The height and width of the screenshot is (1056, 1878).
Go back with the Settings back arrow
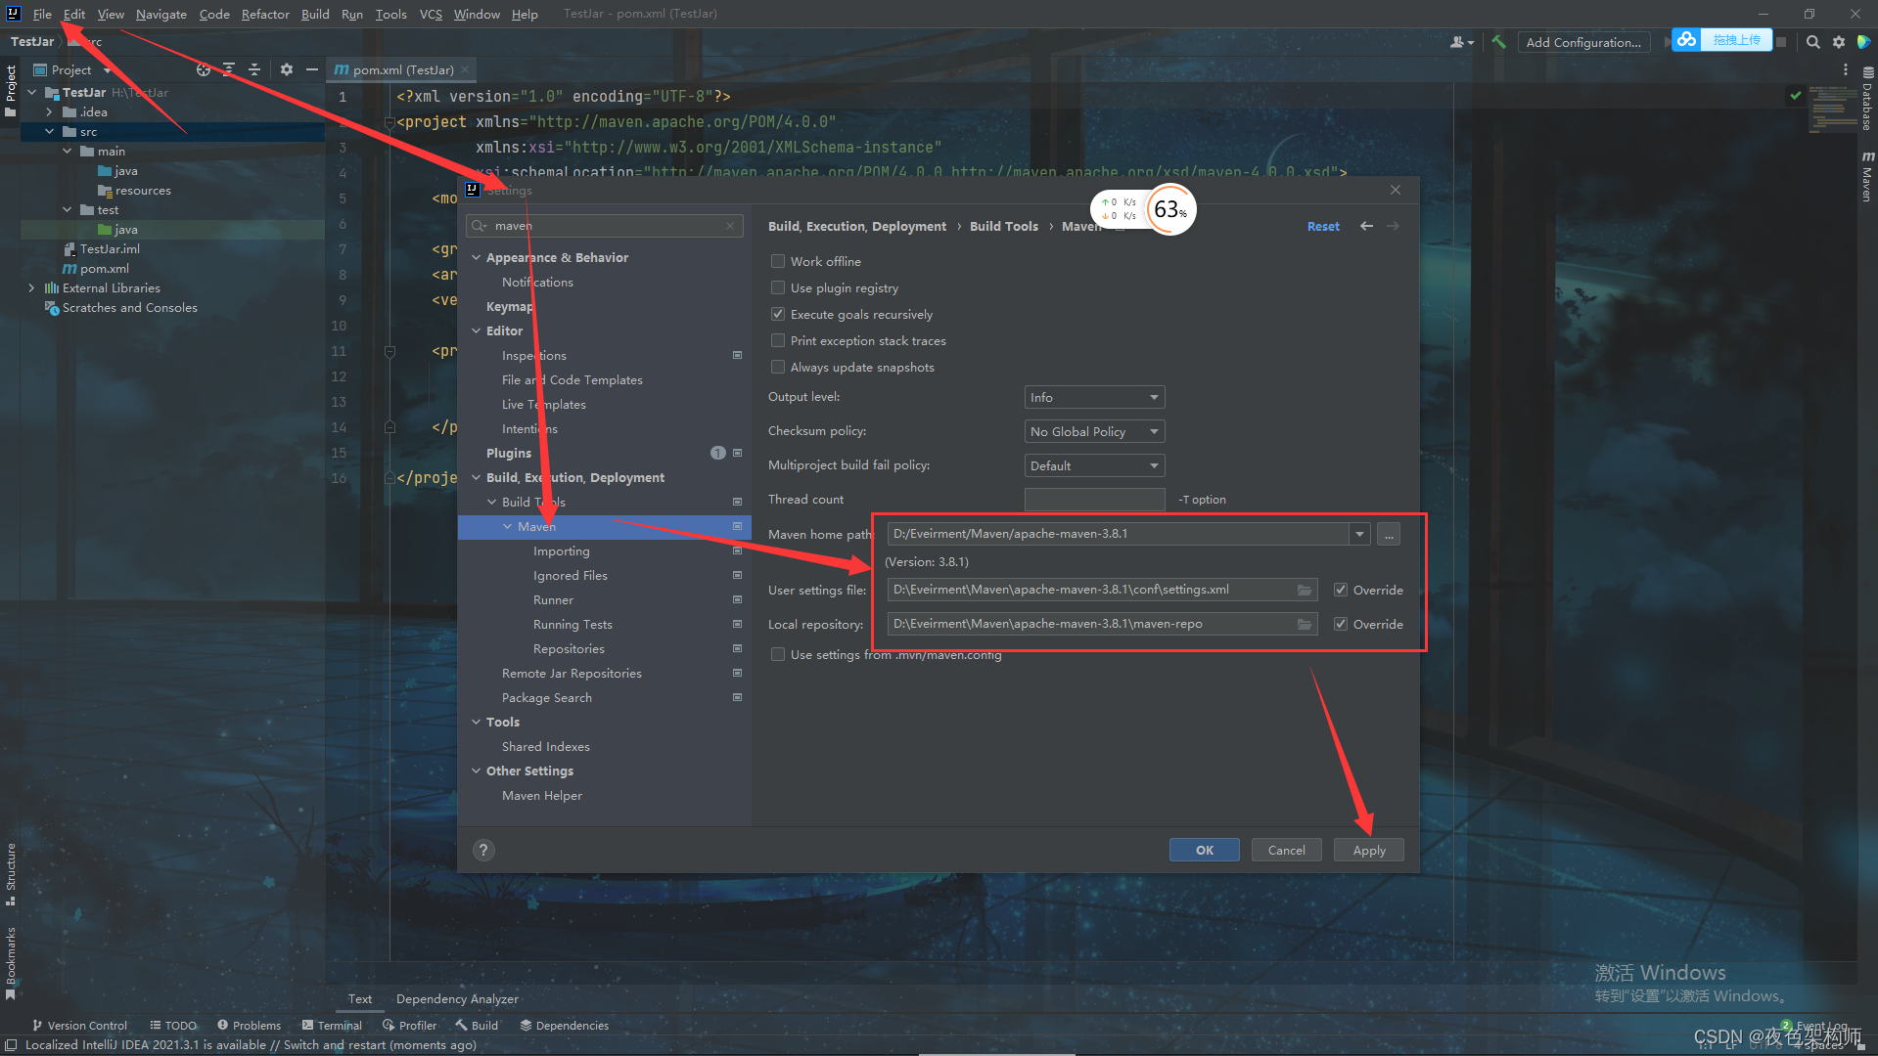click(1366, 226)
